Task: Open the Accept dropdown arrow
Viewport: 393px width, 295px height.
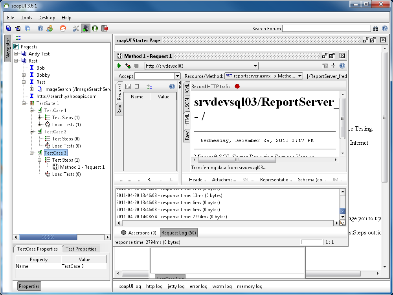Action: [x=177, y=76]
